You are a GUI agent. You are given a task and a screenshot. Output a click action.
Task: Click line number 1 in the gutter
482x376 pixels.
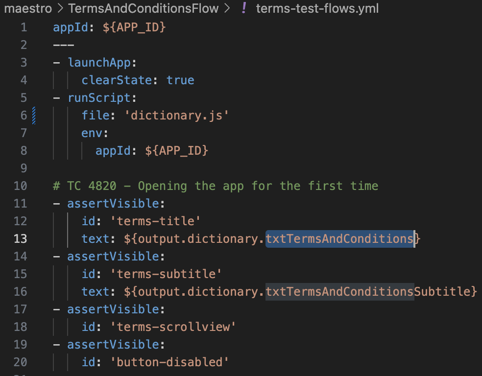(24, 27)
